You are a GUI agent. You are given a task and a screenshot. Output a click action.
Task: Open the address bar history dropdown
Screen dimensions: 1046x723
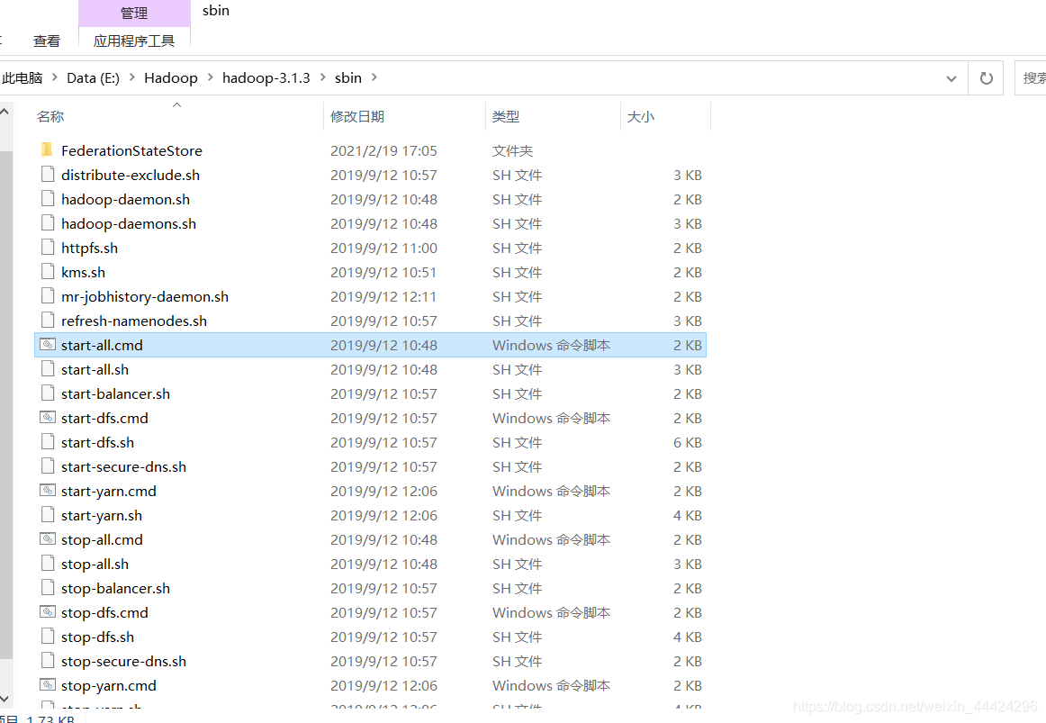coord(951,78)
